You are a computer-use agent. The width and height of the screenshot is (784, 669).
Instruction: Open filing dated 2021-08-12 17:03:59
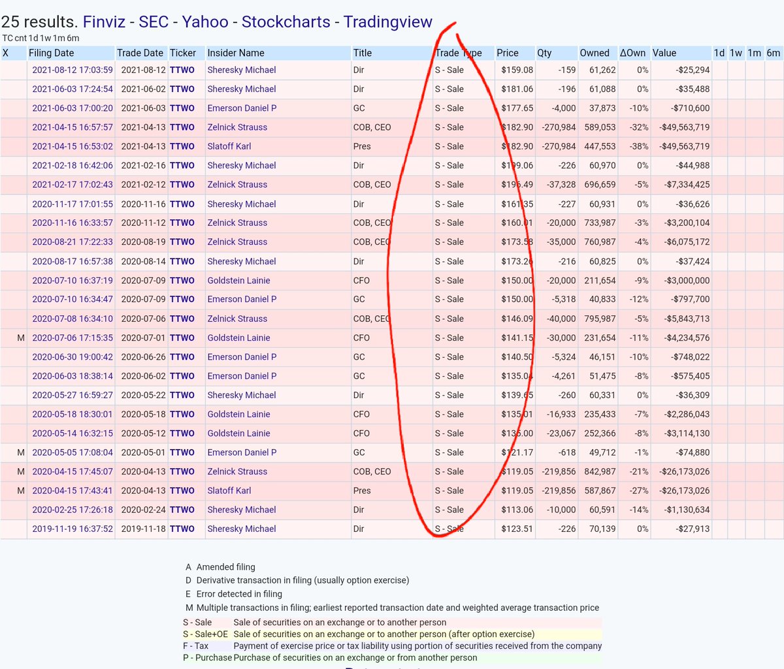[73, 70]
